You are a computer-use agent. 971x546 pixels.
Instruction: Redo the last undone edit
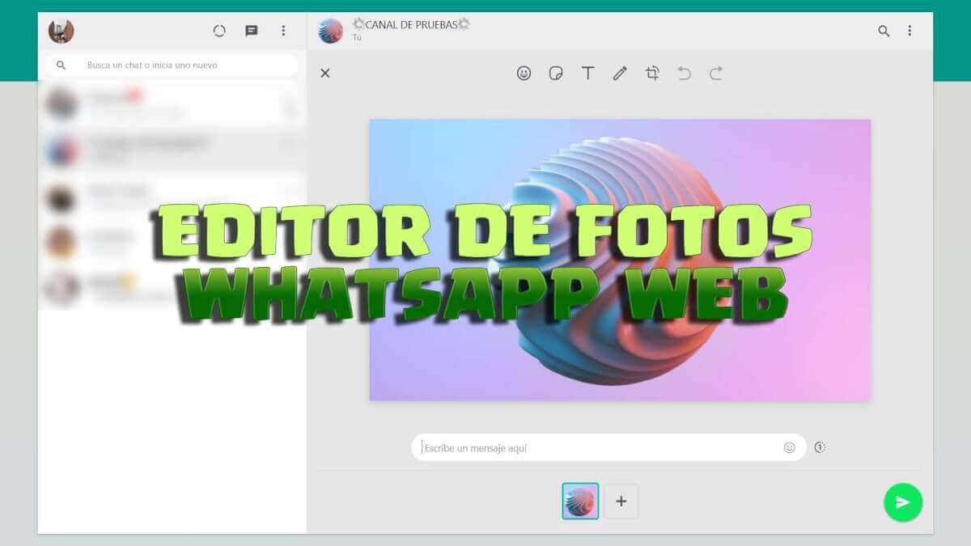coord(717,73)
